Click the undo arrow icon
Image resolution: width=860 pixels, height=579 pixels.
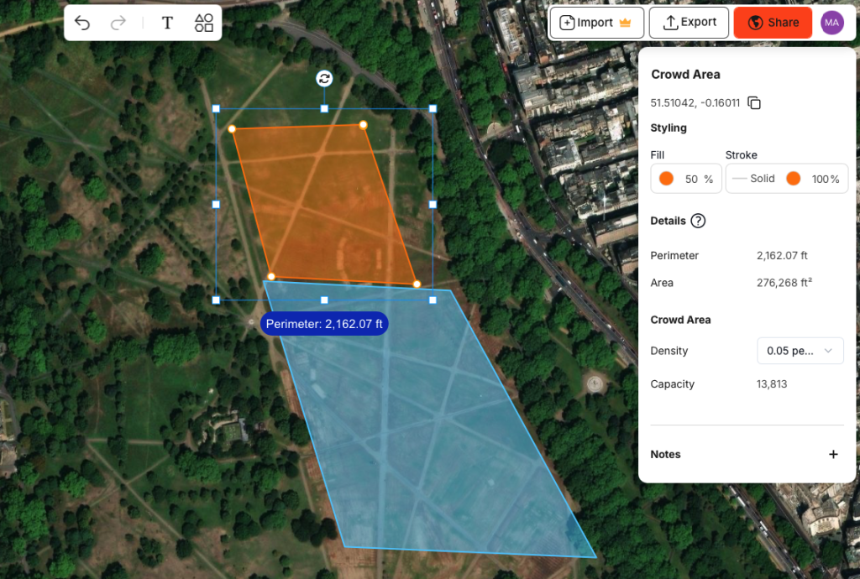coord(82,23)
